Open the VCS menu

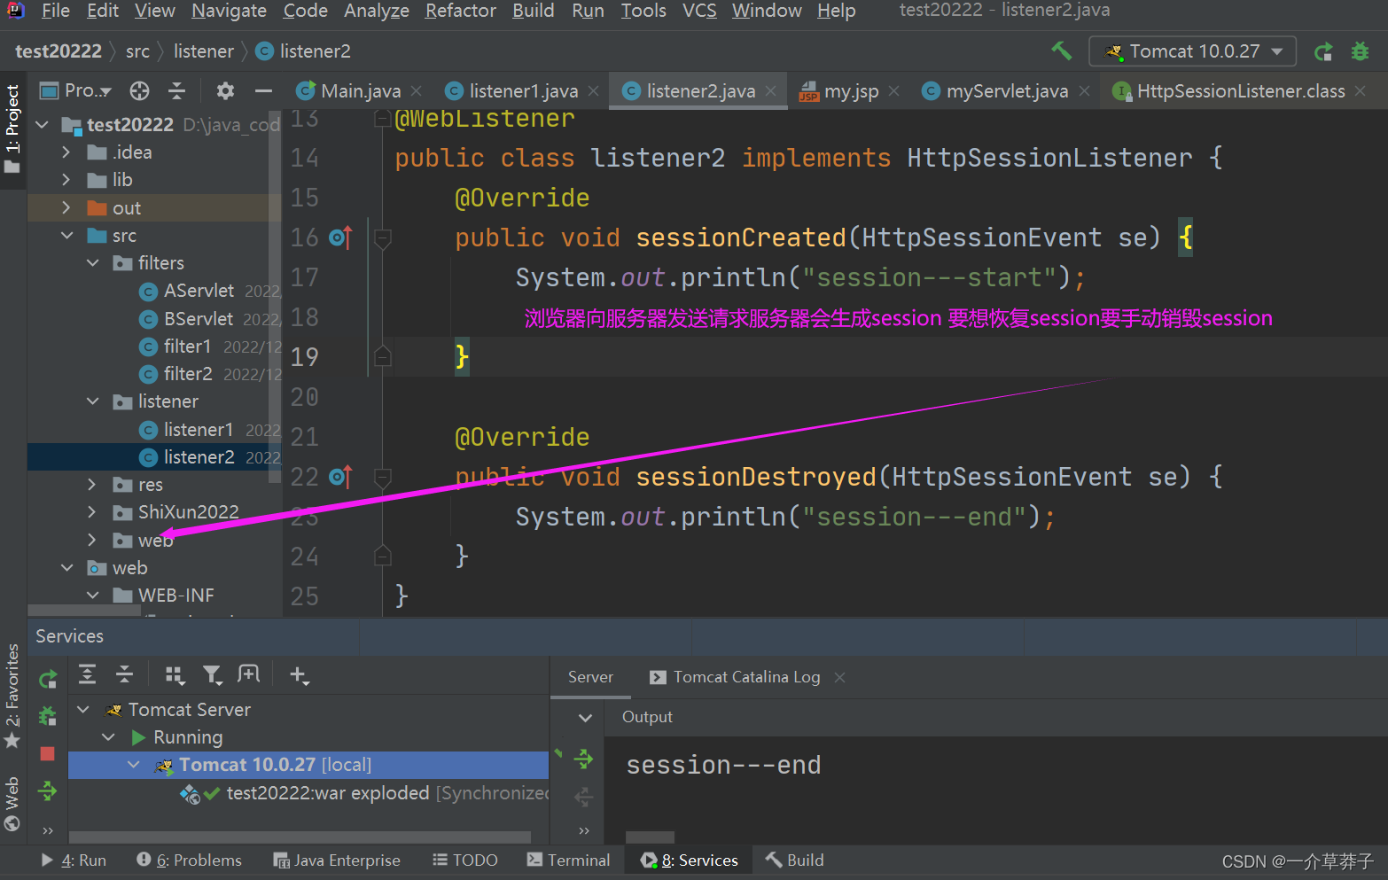click(x=699, y=11)
